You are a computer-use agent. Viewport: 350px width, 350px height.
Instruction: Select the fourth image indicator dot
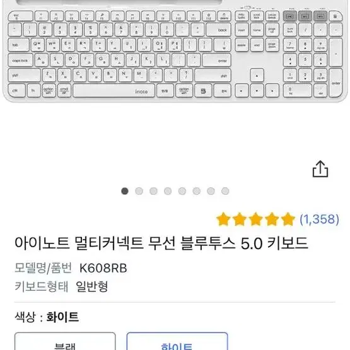coord(168,191)
